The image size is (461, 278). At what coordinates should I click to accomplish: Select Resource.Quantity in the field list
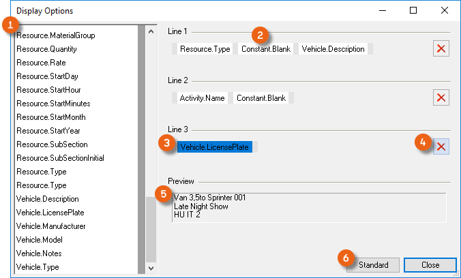click(x=46, y=49)
